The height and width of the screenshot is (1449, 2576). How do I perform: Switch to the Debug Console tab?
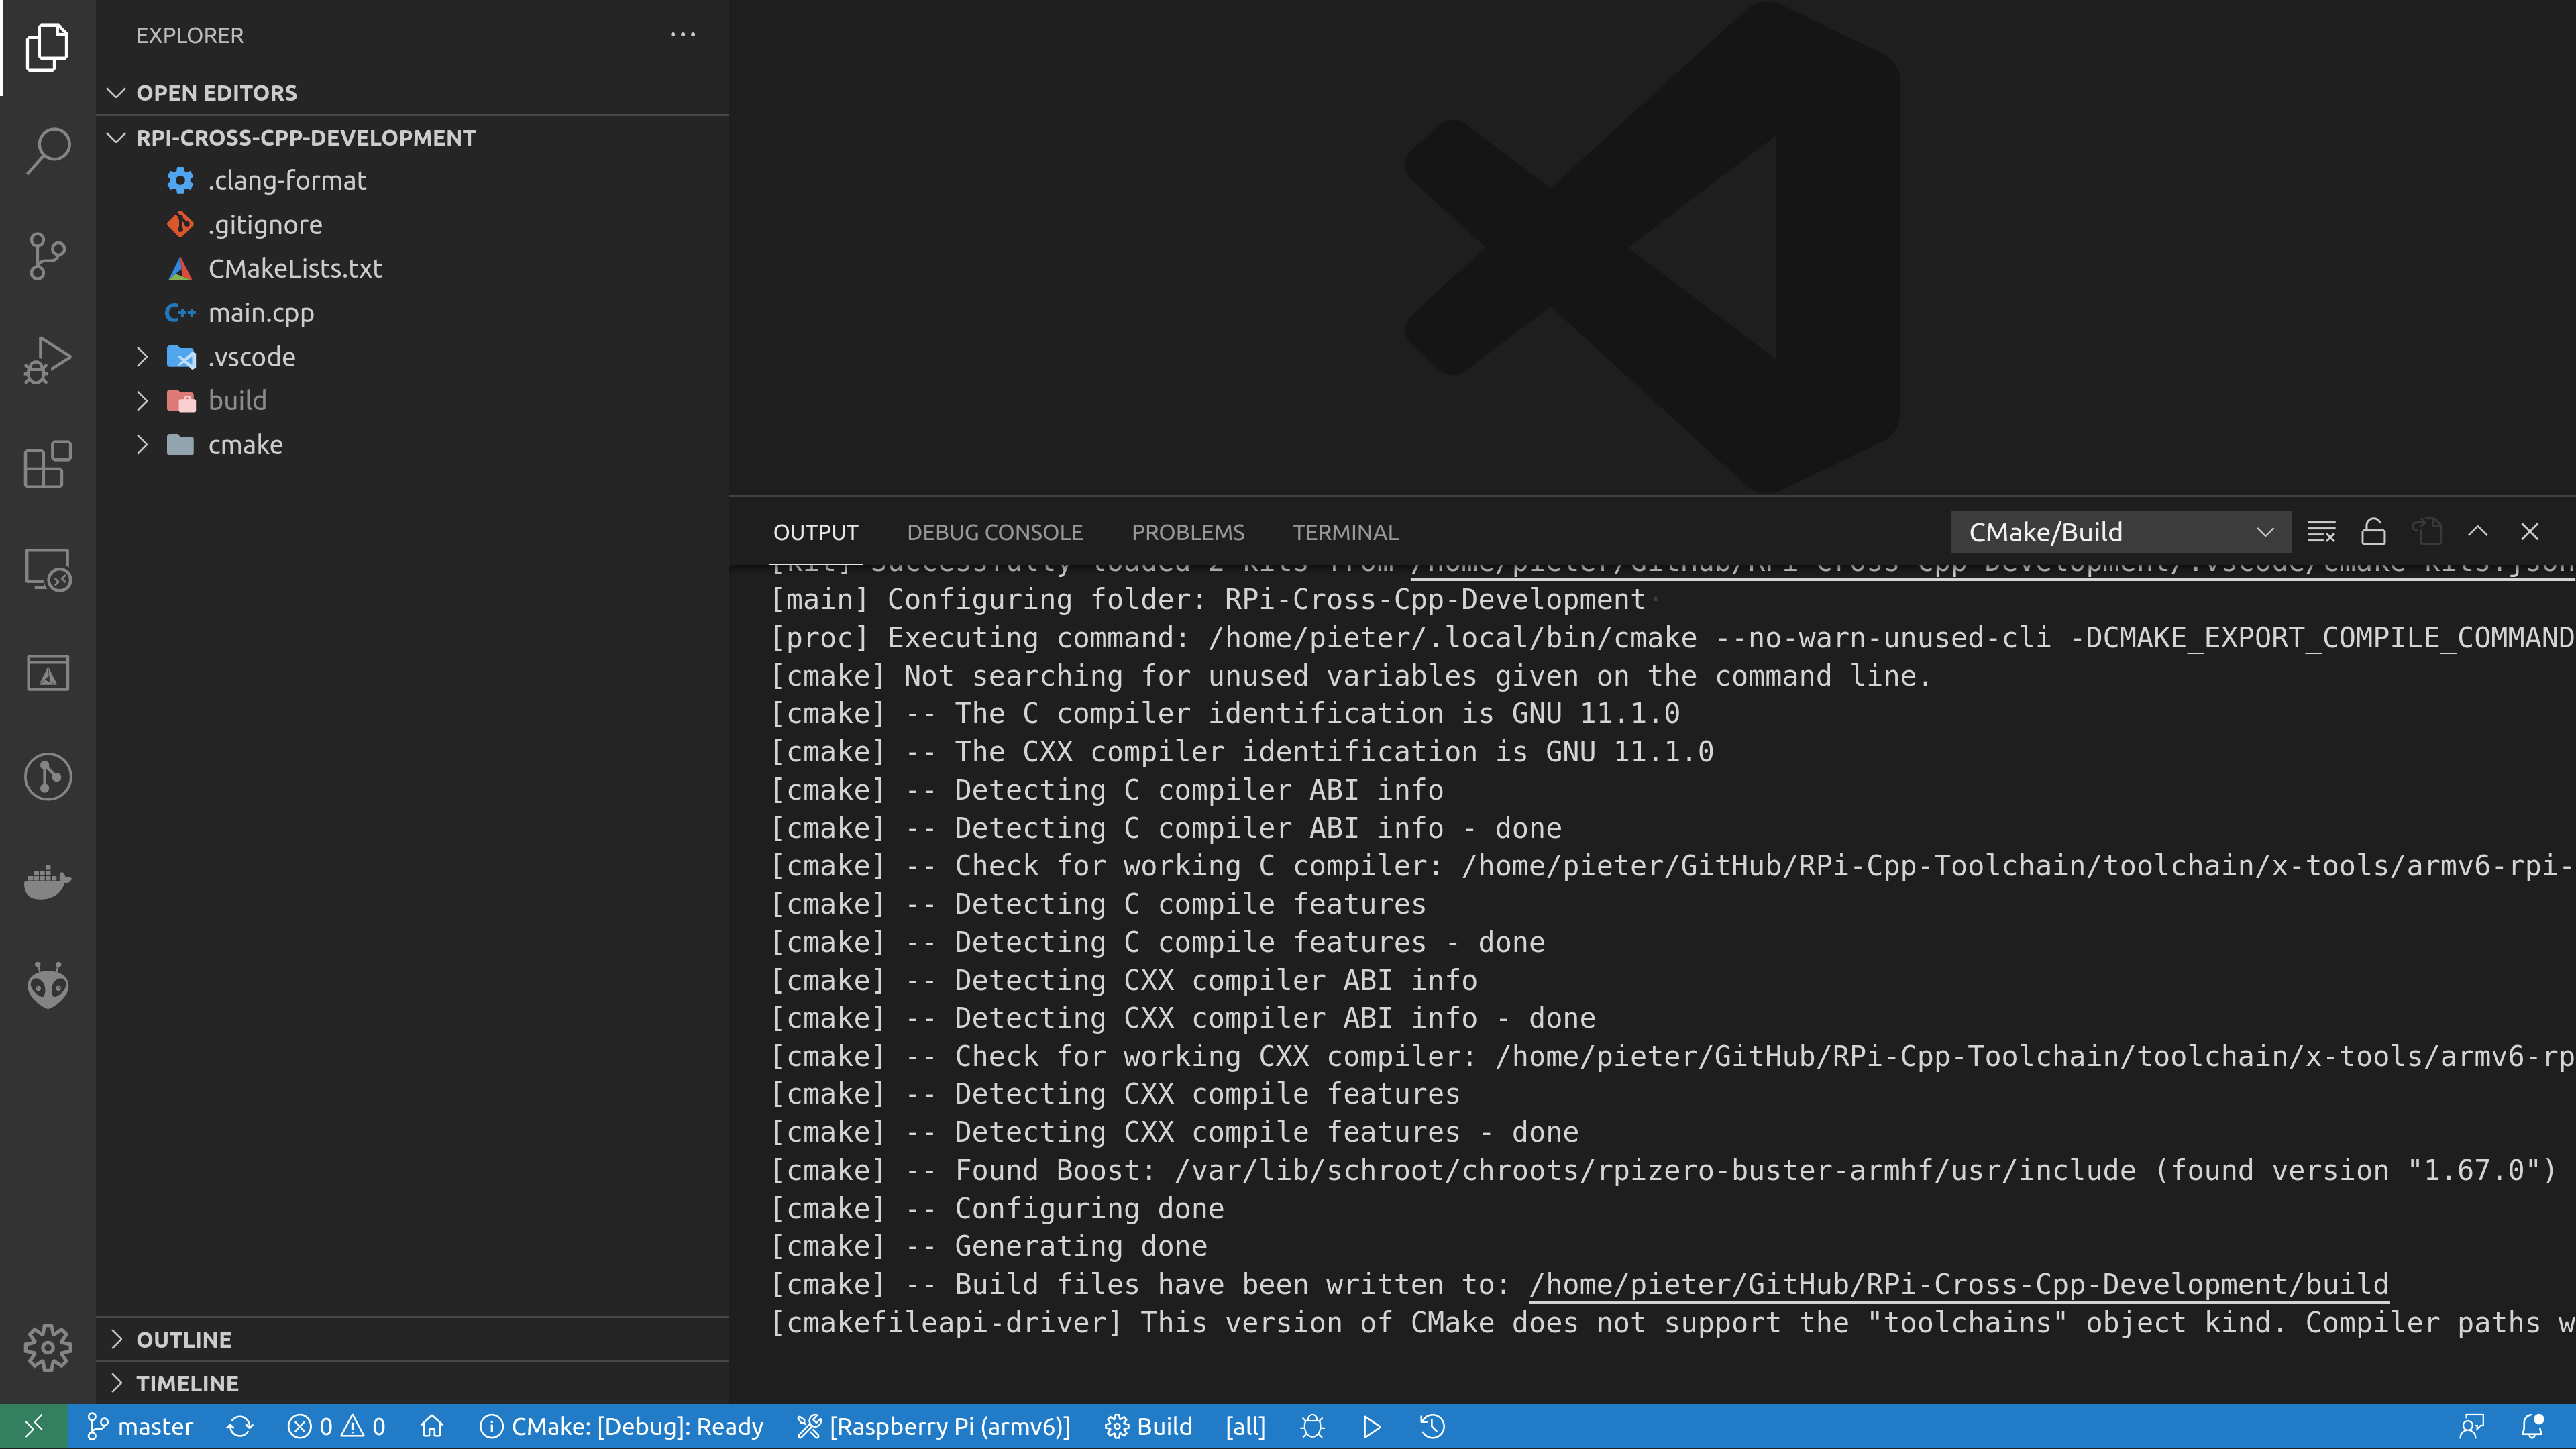[x=994, y=532]
